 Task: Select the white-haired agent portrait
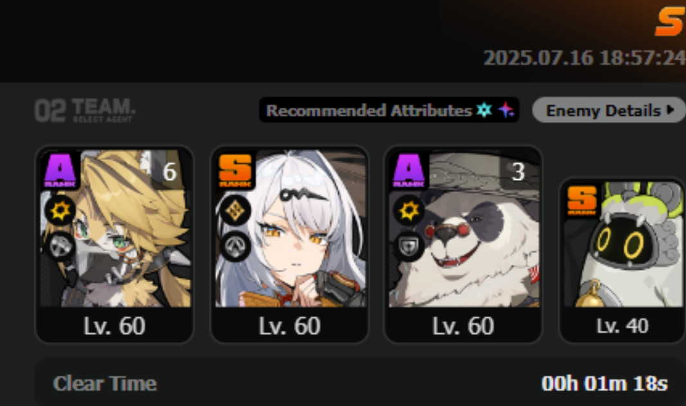pos(289,227)
